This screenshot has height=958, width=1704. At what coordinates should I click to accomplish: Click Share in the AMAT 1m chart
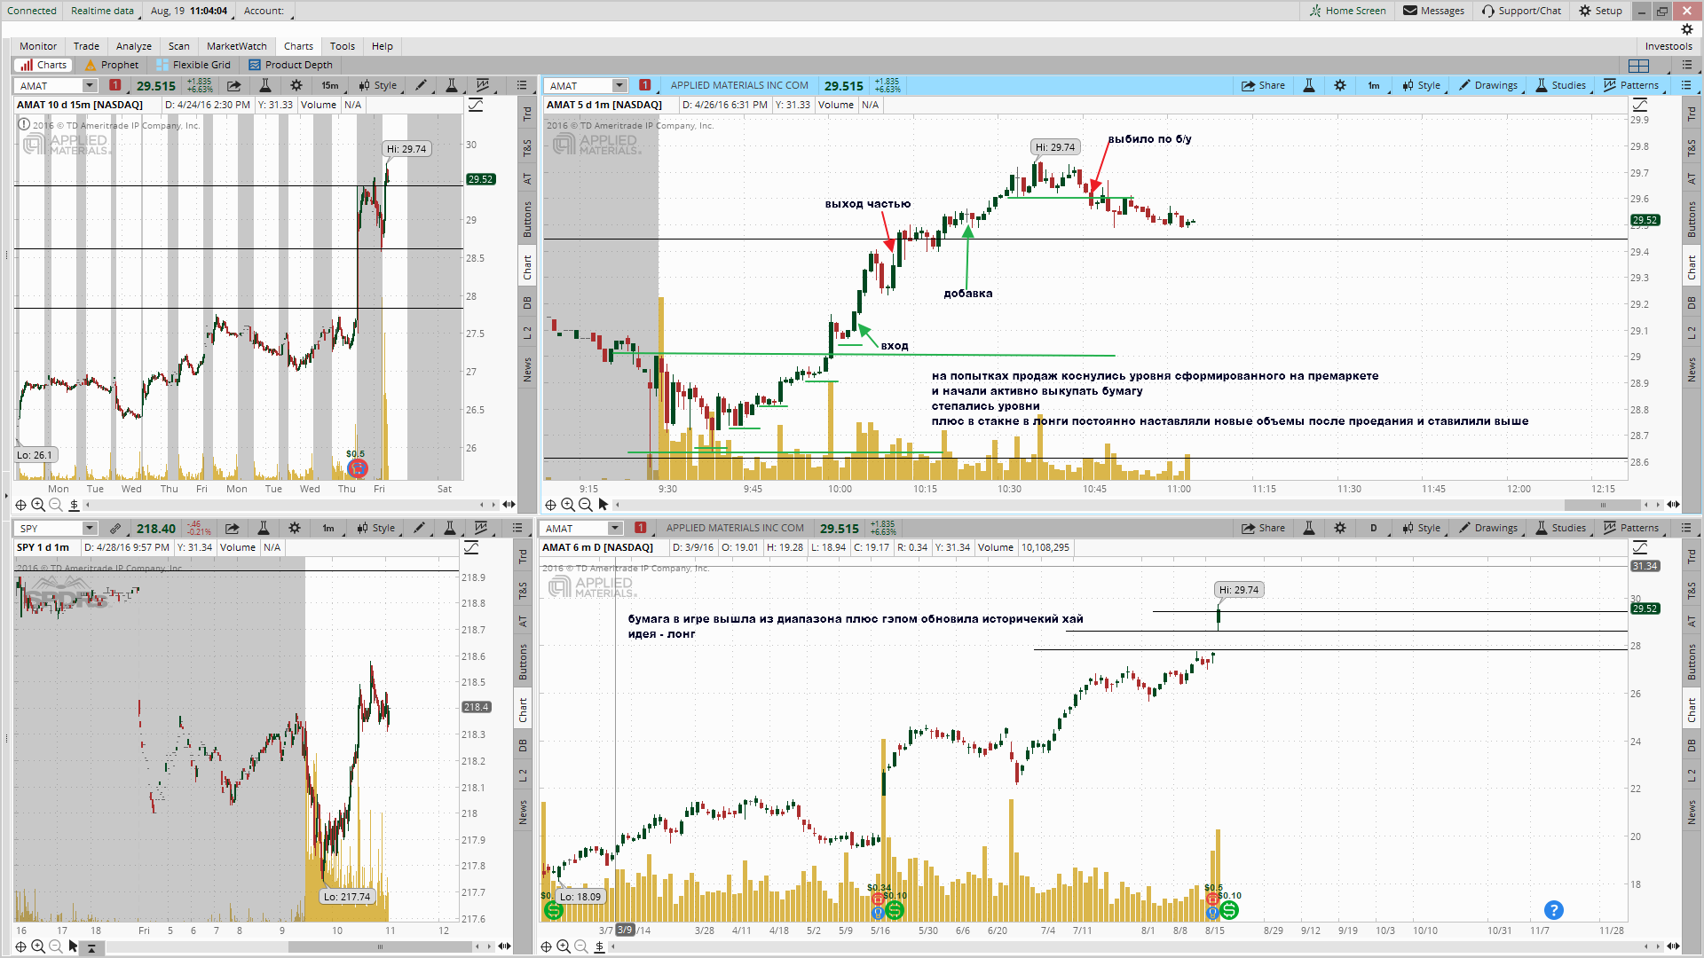click(x=1263, y=85)
